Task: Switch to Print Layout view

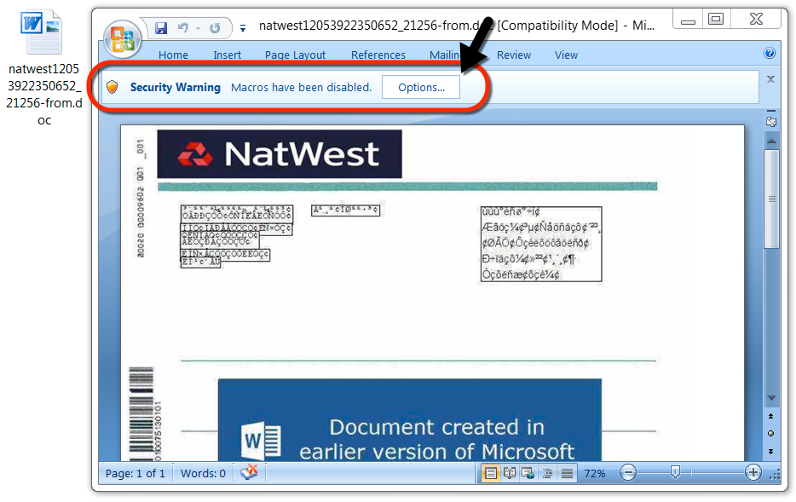Action: coord(491,473)
